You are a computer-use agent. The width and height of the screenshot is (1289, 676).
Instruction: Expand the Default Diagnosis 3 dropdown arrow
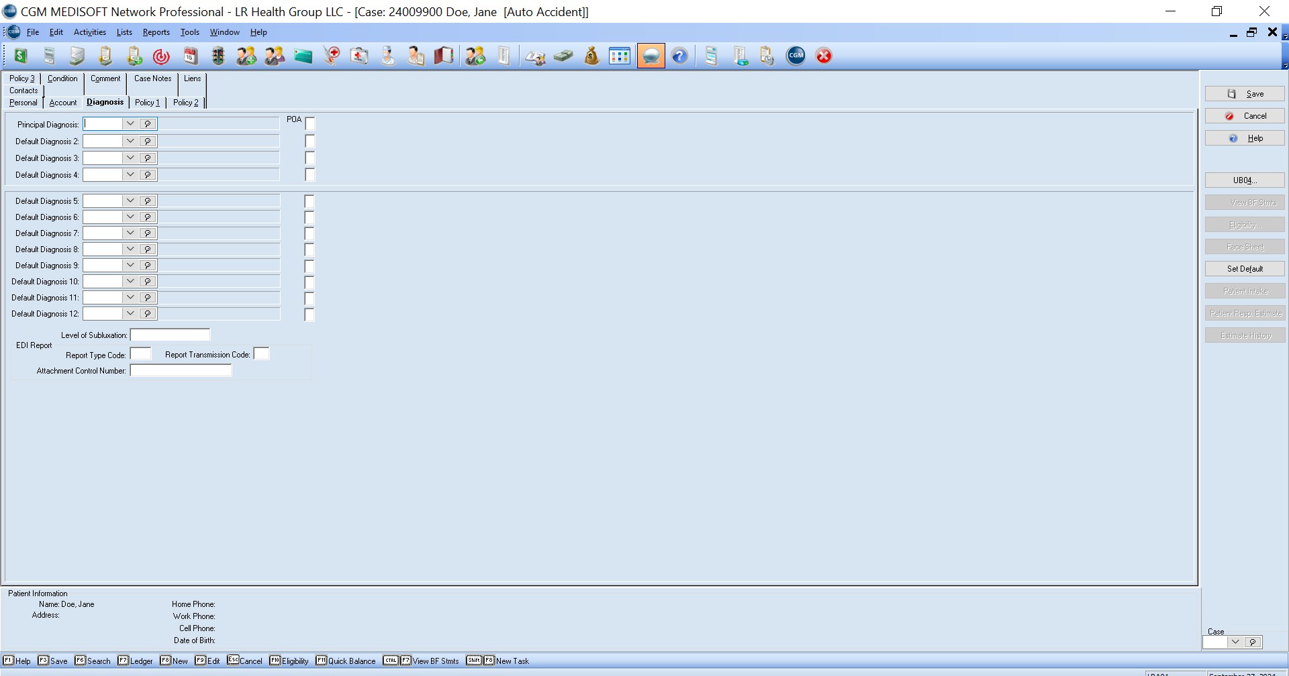coord(130,158)
